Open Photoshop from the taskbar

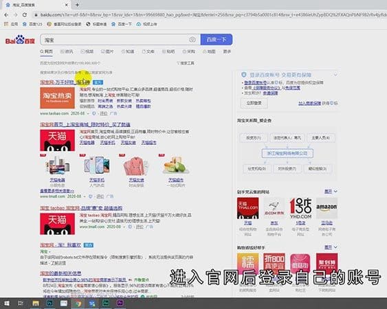click(x=49, y=303)
